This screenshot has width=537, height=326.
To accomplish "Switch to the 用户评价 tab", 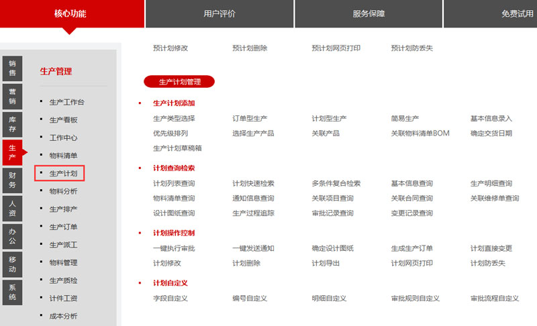I will pyautogui.click(x=219, y=13).
